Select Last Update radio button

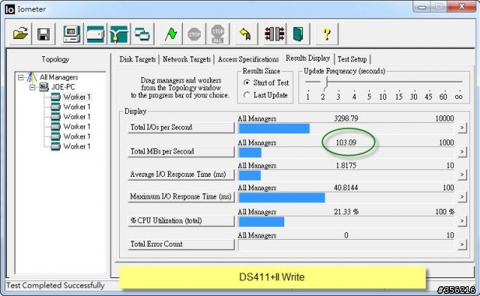coord(247,94)
